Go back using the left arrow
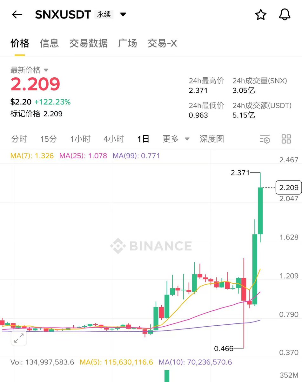Image resolution: width=302 pixels, height=382 pixels. tap(17, 15)
